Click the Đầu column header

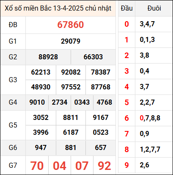[x=126, y=8]
